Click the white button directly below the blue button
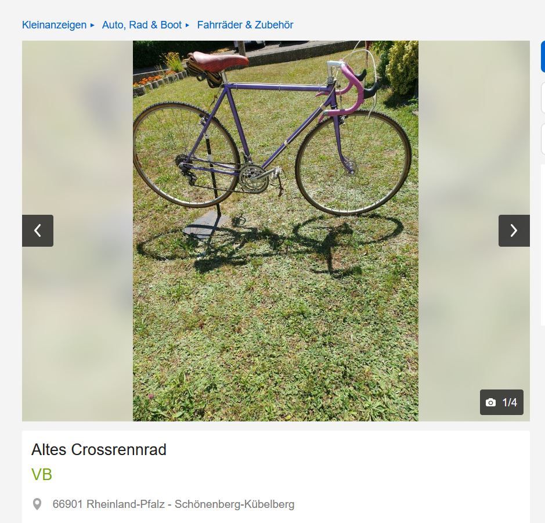 (543, 98)
